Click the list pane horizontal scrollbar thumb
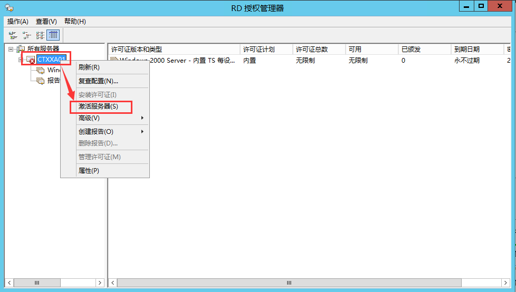 [x=289, y=283]
